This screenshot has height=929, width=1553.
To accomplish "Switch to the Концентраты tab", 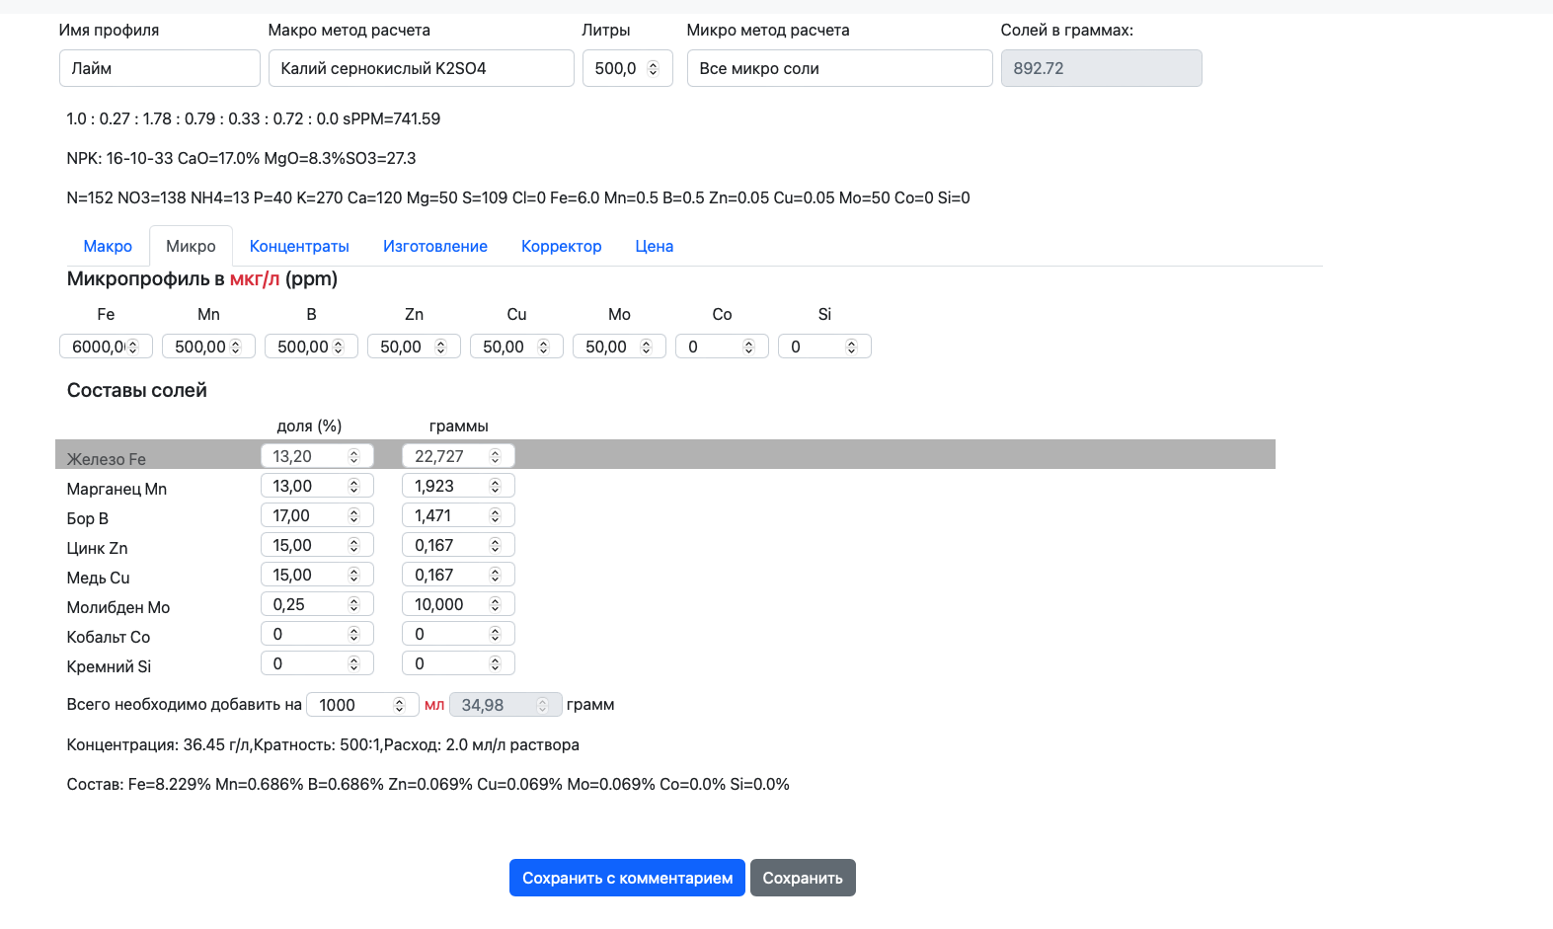I will point(299,246).
